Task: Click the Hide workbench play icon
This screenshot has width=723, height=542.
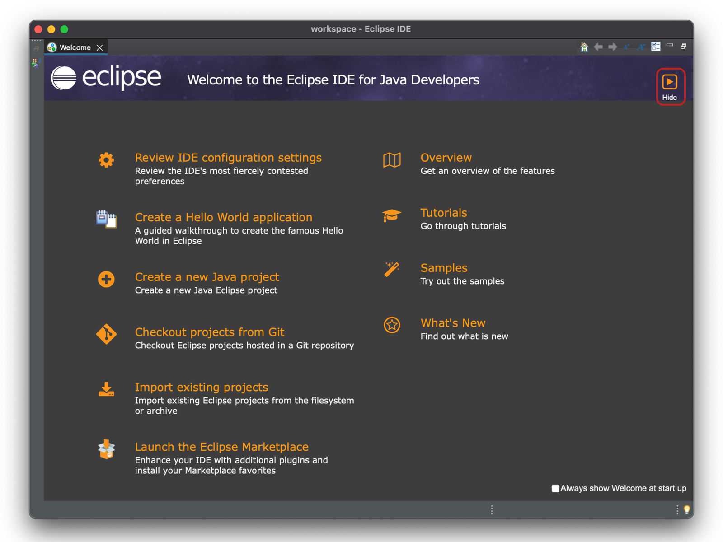Action: [670, 82]
